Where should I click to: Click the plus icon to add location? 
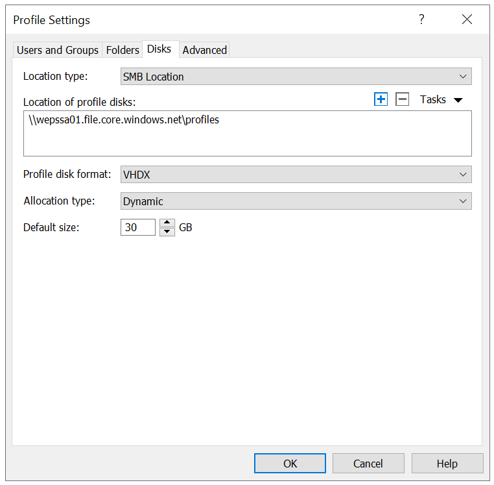(381, 99)
